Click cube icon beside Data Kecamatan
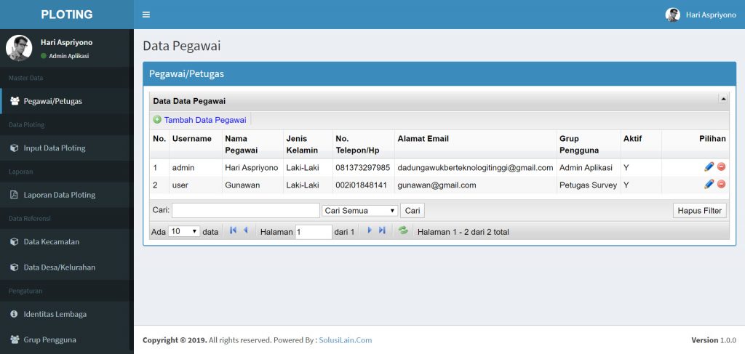745x354 pixels. pos(15,241)
